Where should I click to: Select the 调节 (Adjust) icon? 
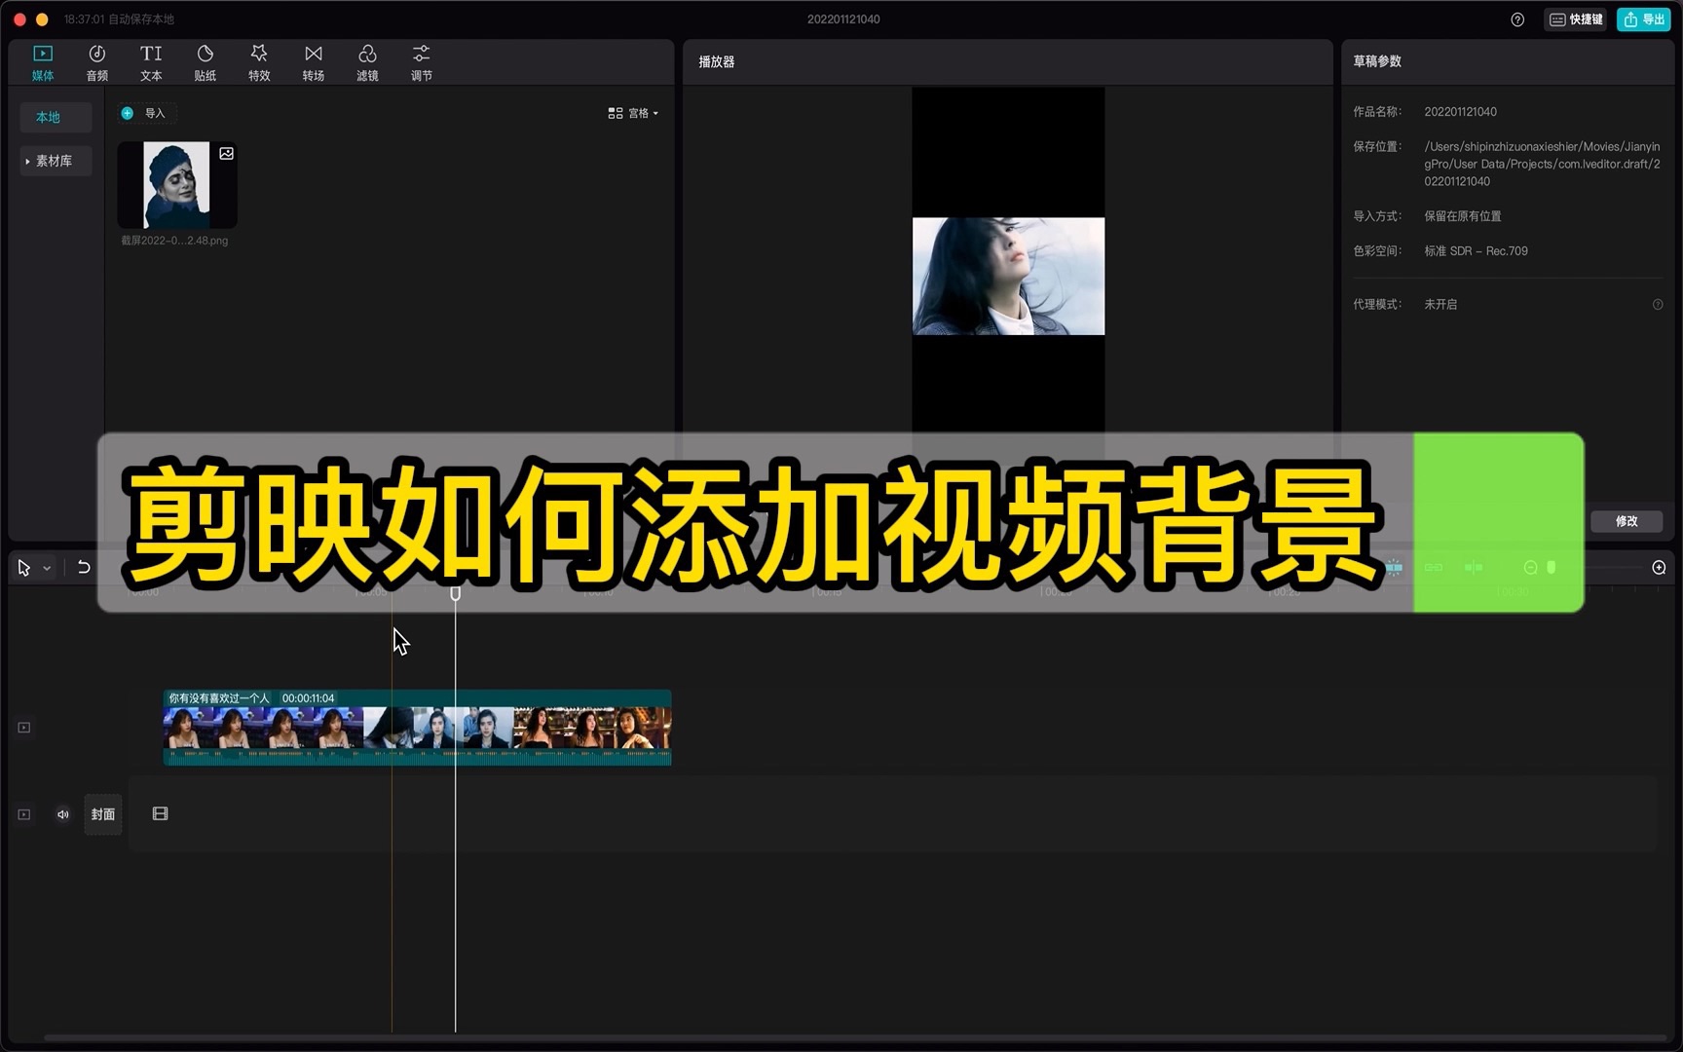pos(421,61)
